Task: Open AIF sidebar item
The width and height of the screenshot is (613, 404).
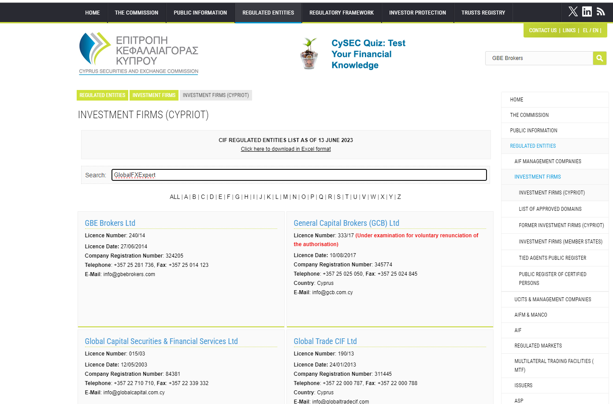Action: click(x=555, y=330)
